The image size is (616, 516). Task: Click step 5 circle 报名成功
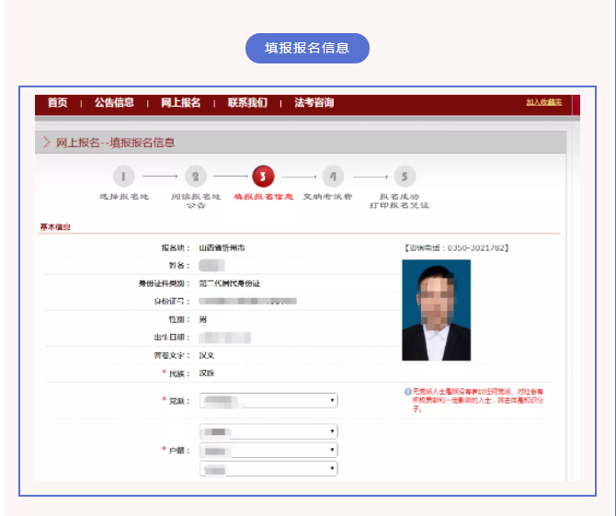pos(405,177)
